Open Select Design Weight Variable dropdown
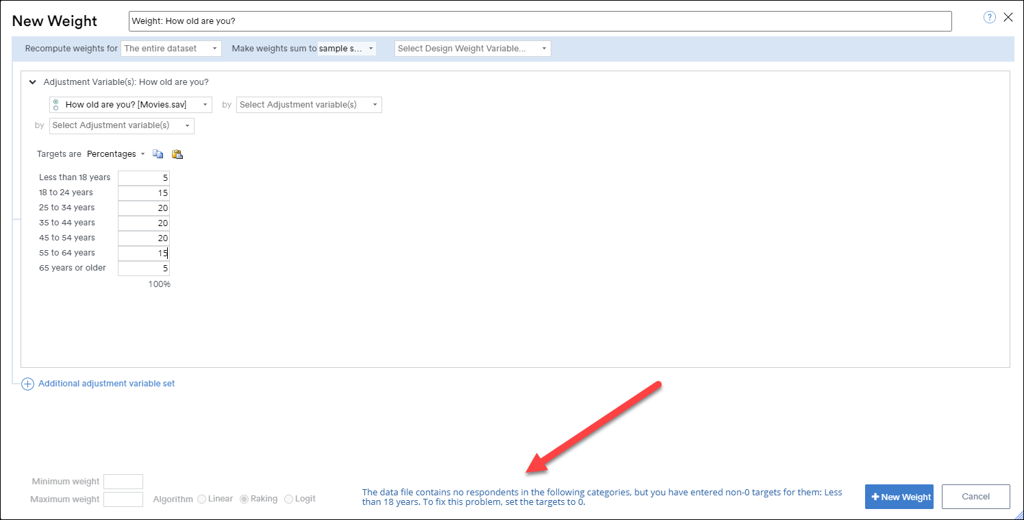1024x520 pixels. click(473, 49)
